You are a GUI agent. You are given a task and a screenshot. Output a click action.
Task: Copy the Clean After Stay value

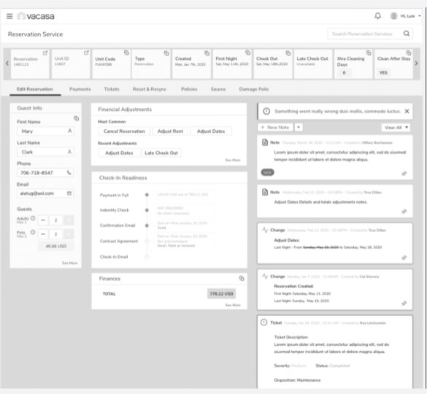click(x=409, y=53)
